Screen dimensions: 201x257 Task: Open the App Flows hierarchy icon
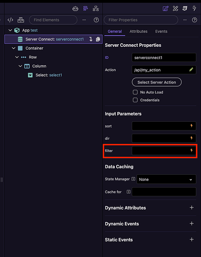click(96, 8)
